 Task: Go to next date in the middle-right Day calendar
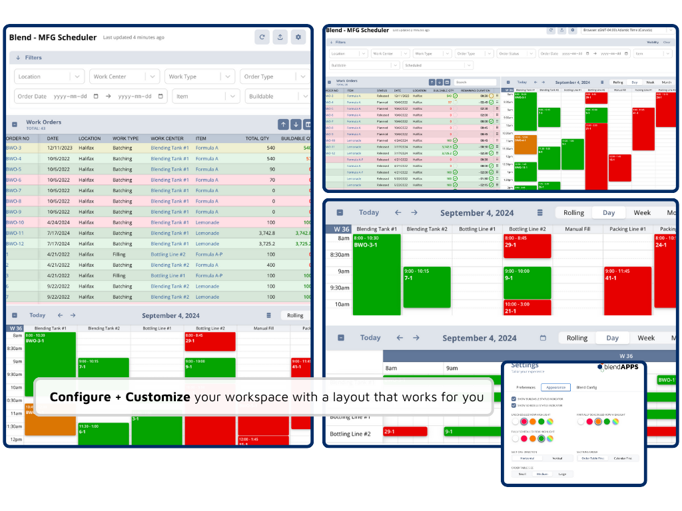[414, 213]
